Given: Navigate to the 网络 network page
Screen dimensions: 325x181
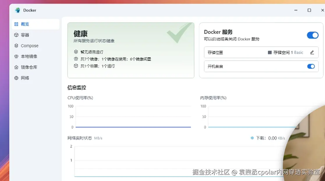Looking at the screenshot, I should (x=36, y=78).
